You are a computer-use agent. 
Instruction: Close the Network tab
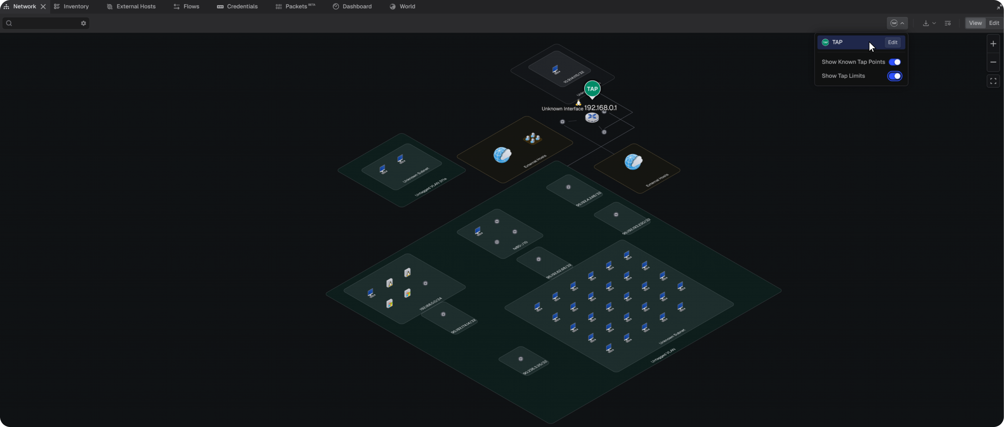43,7
